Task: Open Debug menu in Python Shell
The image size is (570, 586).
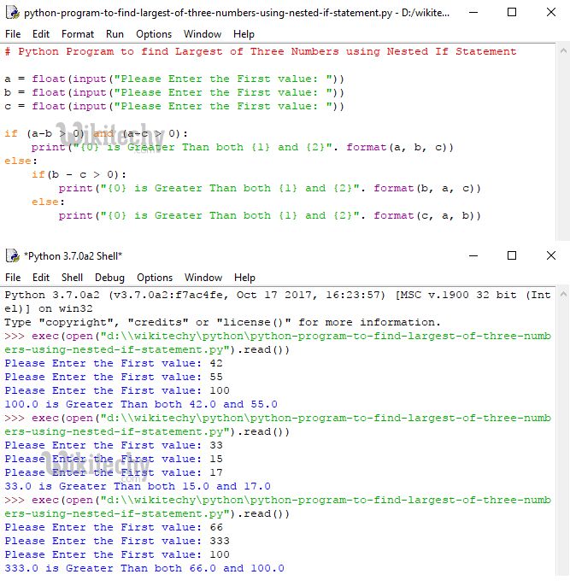Action: pos(109,278)
